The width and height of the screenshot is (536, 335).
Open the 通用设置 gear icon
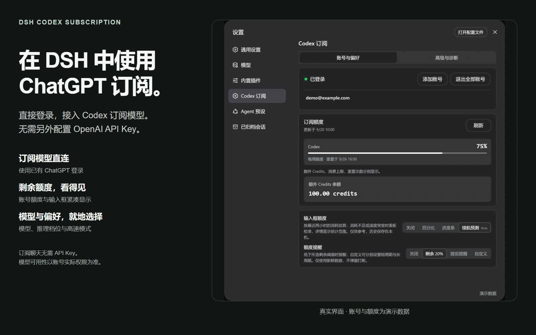pos(235,50)
